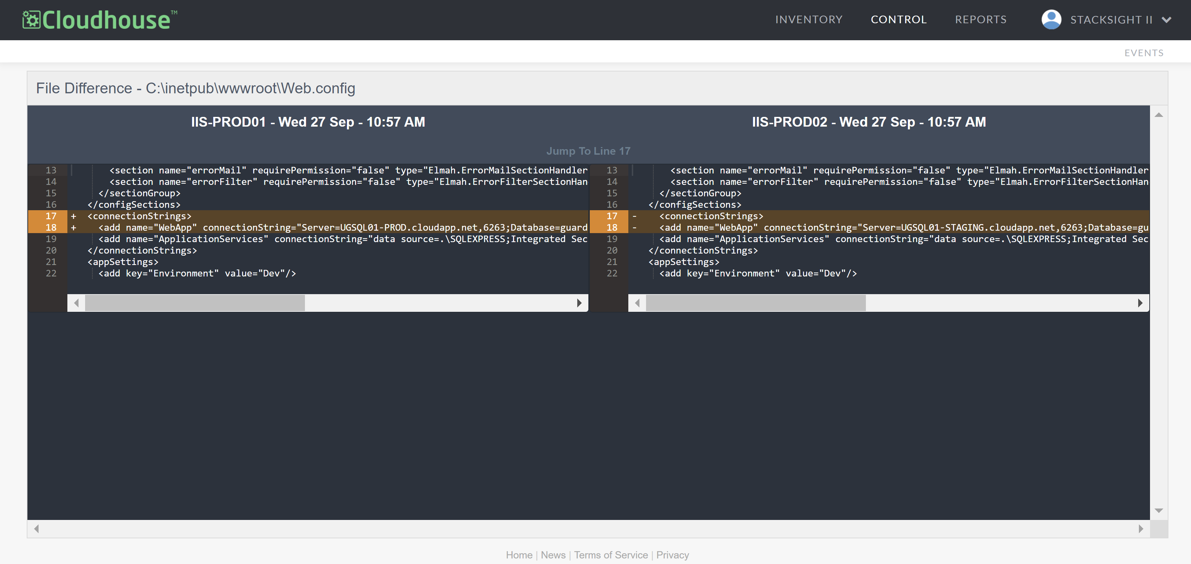Open the Stacksight II account name
The width and height of the screenshot is (1191, 564).
(x=1111, y=20)
